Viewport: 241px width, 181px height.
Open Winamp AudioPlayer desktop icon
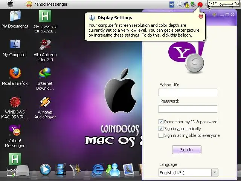[x=45, y=107]
